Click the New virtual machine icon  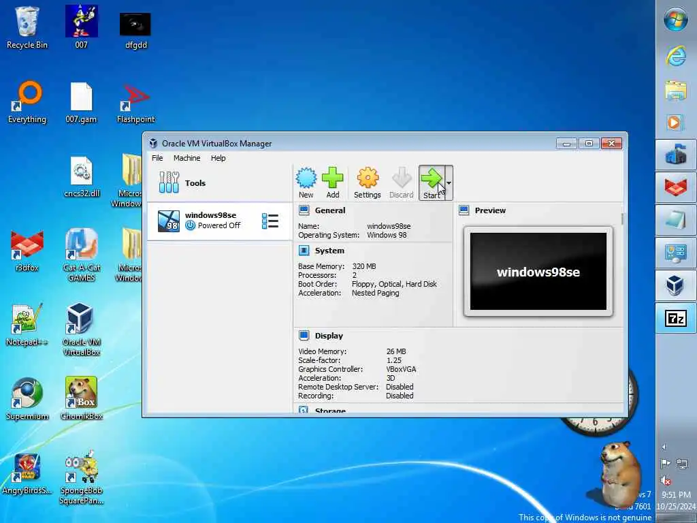point(306,183)
